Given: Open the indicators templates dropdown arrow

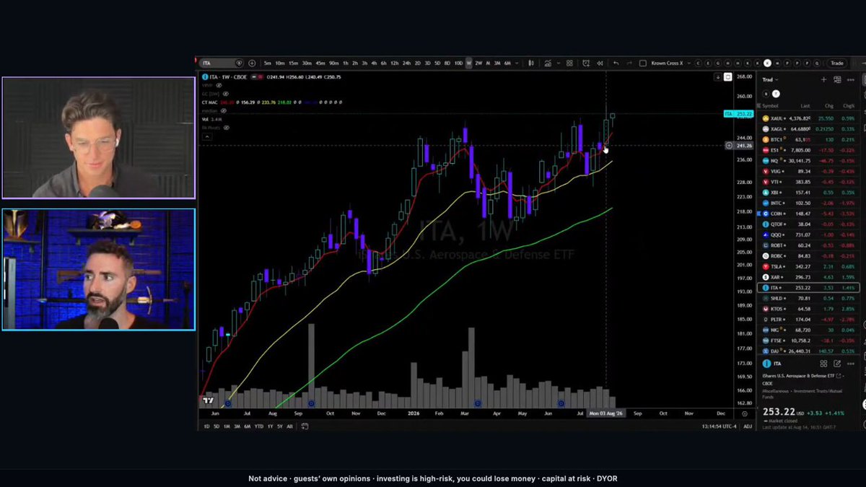Looking at the screenshot, I should pyautogui.click(x=558, y=63).
